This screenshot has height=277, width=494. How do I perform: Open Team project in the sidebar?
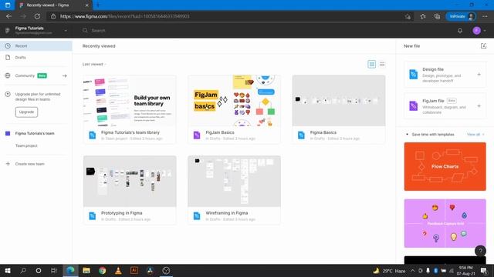pyautogui.click(x=26, y=145)
